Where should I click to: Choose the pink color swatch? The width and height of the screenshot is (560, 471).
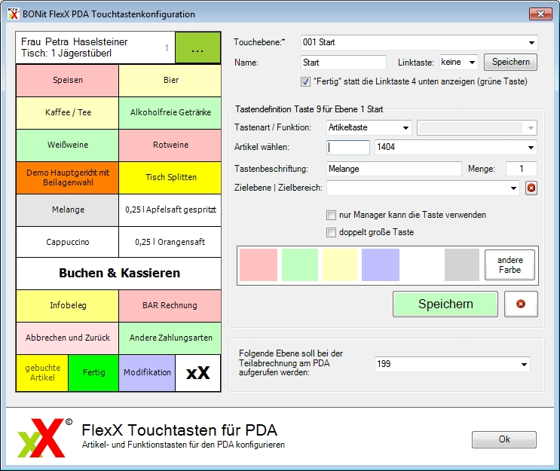click(x=259, y=265)
